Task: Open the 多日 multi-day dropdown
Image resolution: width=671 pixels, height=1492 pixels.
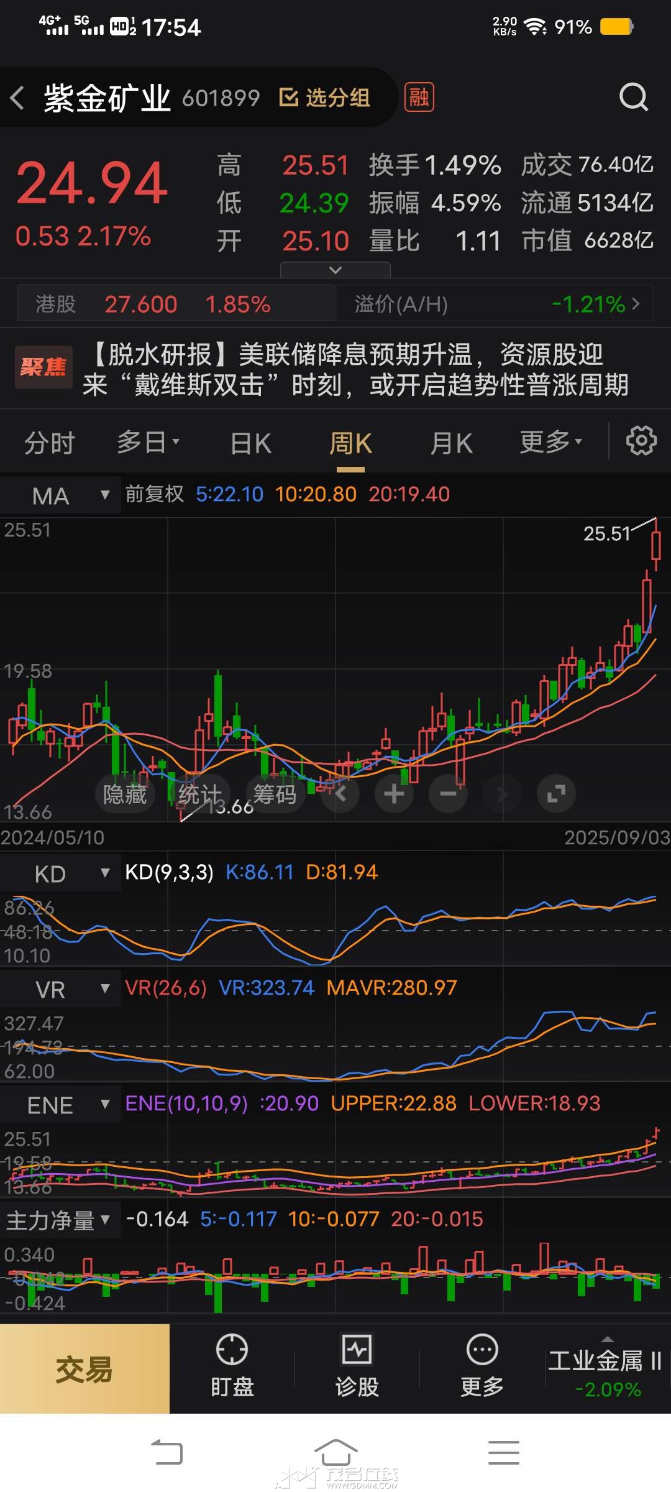Action: click(x=148, y=442)
